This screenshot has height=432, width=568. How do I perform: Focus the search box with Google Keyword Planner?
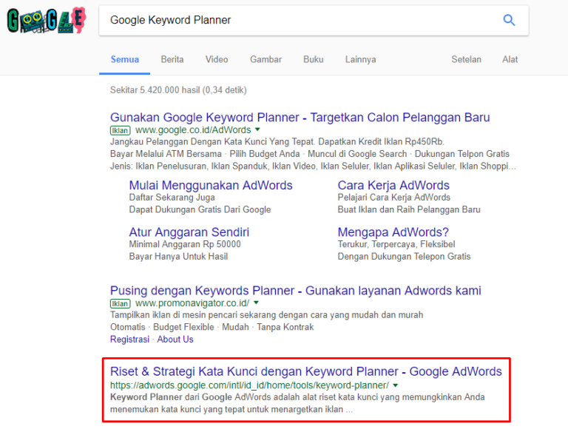pos(314,20)
